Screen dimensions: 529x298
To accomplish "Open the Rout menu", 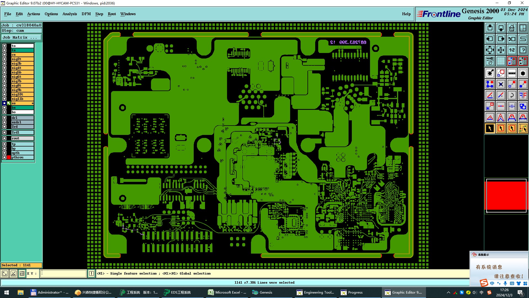I will (112, 14).
